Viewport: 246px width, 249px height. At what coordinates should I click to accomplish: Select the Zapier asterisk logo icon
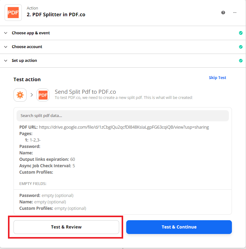[x=20, y=95]
